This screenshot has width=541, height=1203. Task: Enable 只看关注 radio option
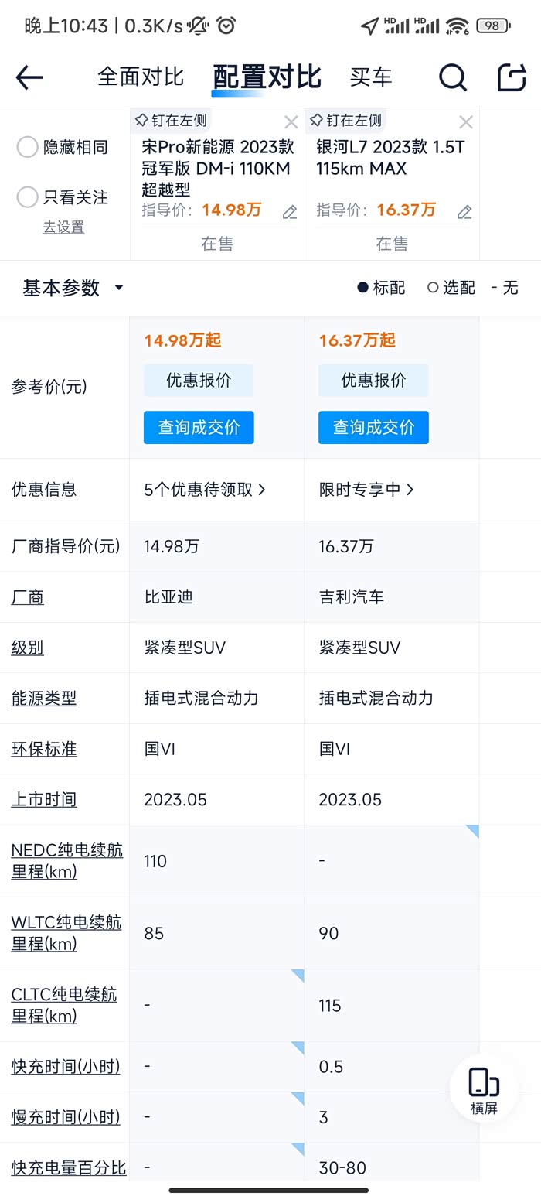pos(63,197)
